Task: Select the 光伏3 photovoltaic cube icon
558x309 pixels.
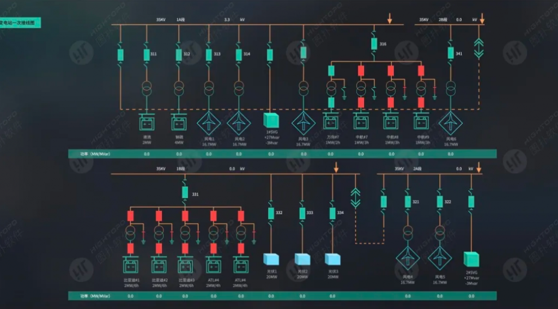Action: coord(332,259)
